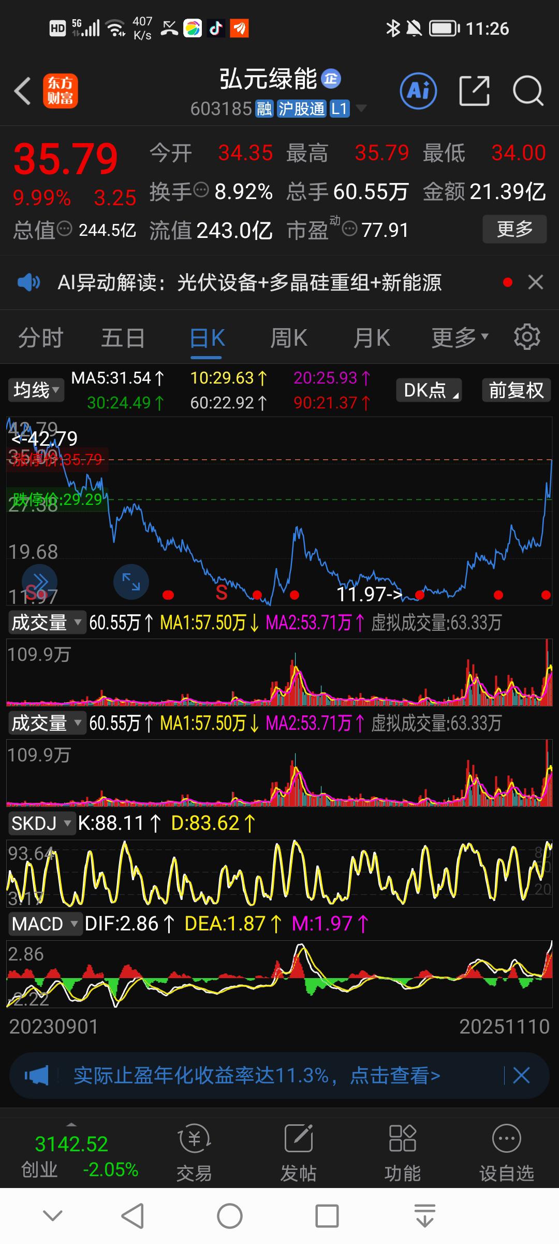Open the DK点 dropdown
The image size is (559, 1244).
tap(429, 390)
